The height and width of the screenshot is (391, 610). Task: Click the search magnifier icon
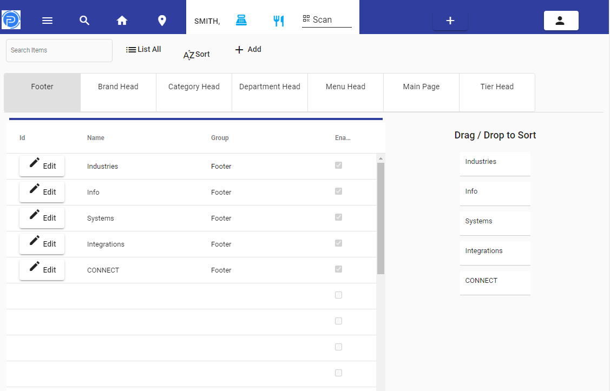[x=84, y=20]
